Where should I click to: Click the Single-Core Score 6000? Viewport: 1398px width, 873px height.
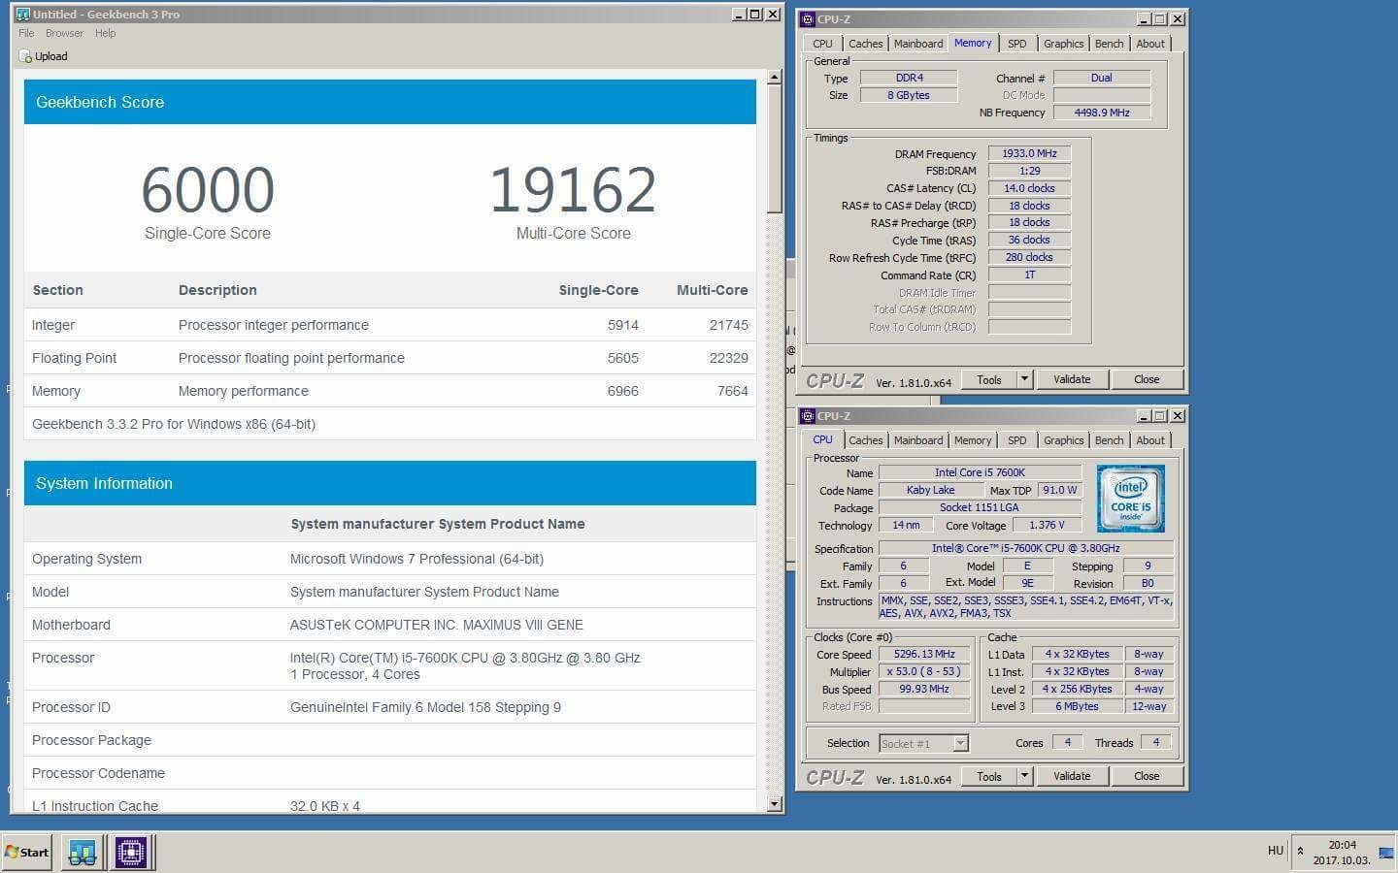point(208,189)
